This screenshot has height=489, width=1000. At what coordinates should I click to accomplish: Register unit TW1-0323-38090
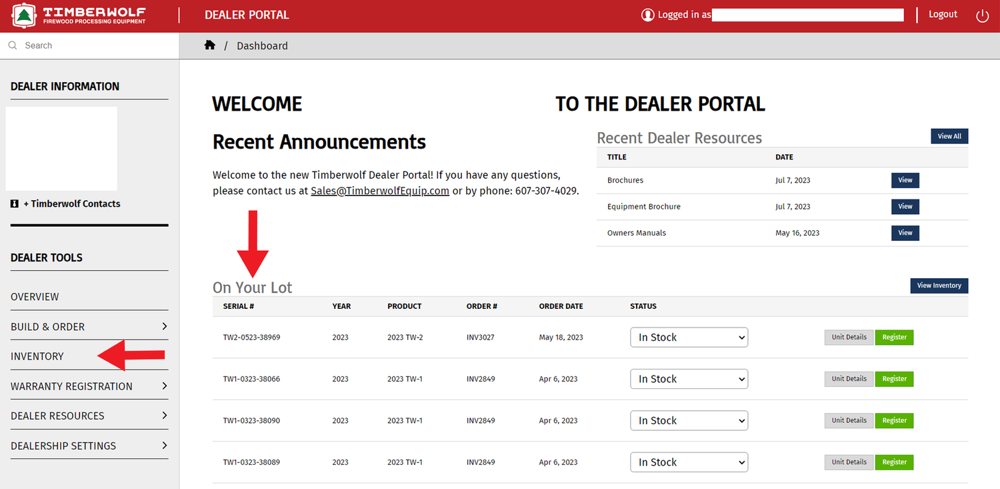895,420
